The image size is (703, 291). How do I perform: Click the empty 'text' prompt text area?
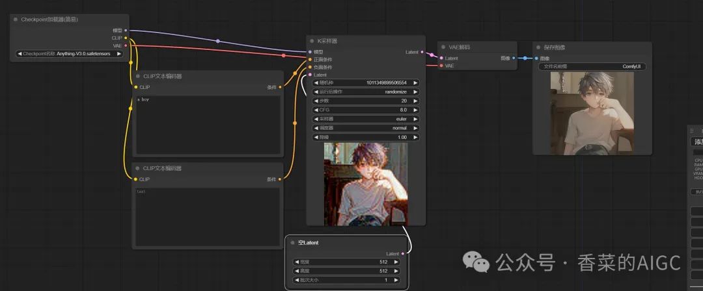click(x=208, y=217)
